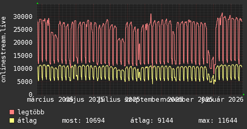Select the 'most: 10694' statistic
The width and height of the screenshot is (247, 129).
tap(83, 121)
